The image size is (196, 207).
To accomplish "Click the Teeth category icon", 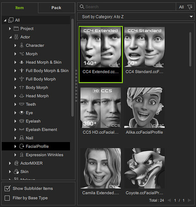I will (22, 104).
